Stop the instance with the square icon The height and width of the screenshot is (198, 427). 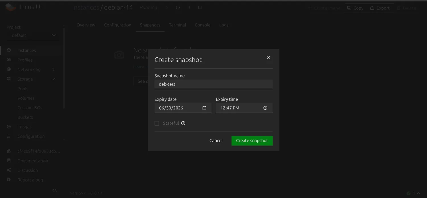pyautogui.click(x=200, y=8)
